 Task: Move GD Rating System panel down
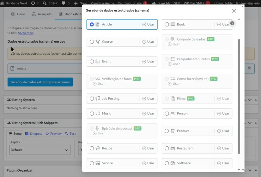coord(250,100)
